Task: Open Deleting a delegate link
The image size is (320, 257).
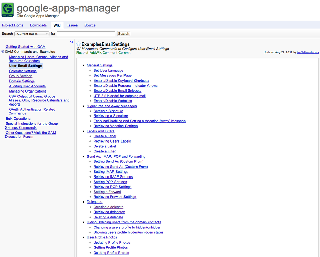Action: point(108,217)
